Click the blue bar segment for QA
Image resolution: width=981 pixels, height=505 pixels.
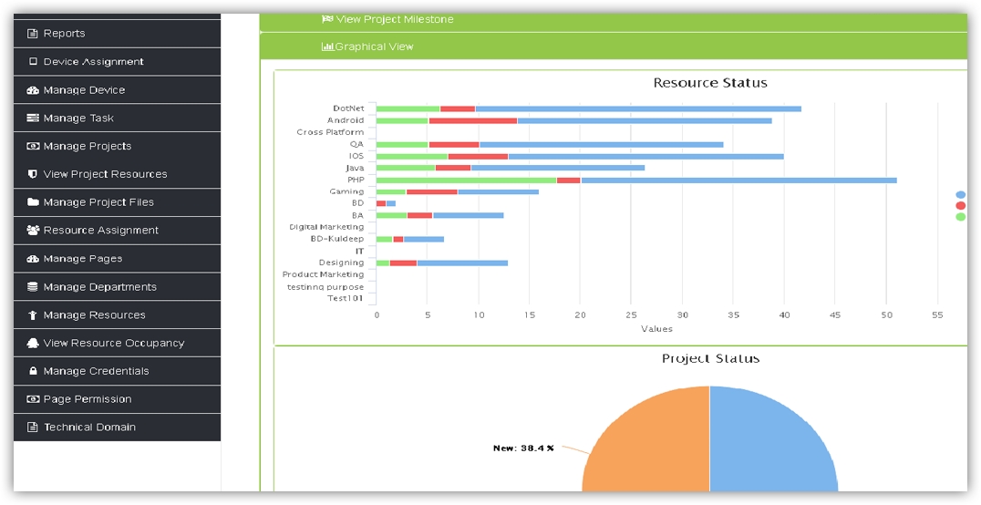pos(601,145)
